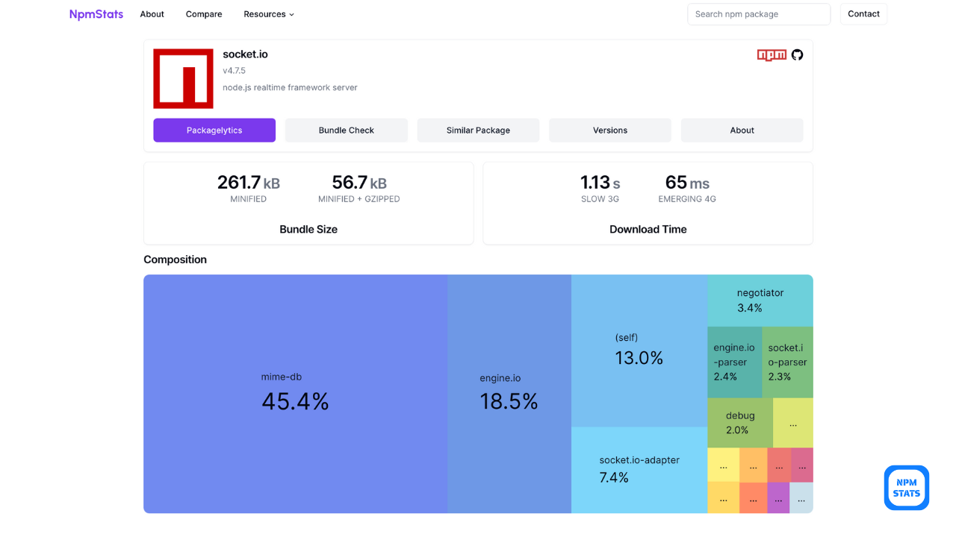956x537 pixels.
Task: Click the 261.7 kB minified size value
Action: pos(249,183)
